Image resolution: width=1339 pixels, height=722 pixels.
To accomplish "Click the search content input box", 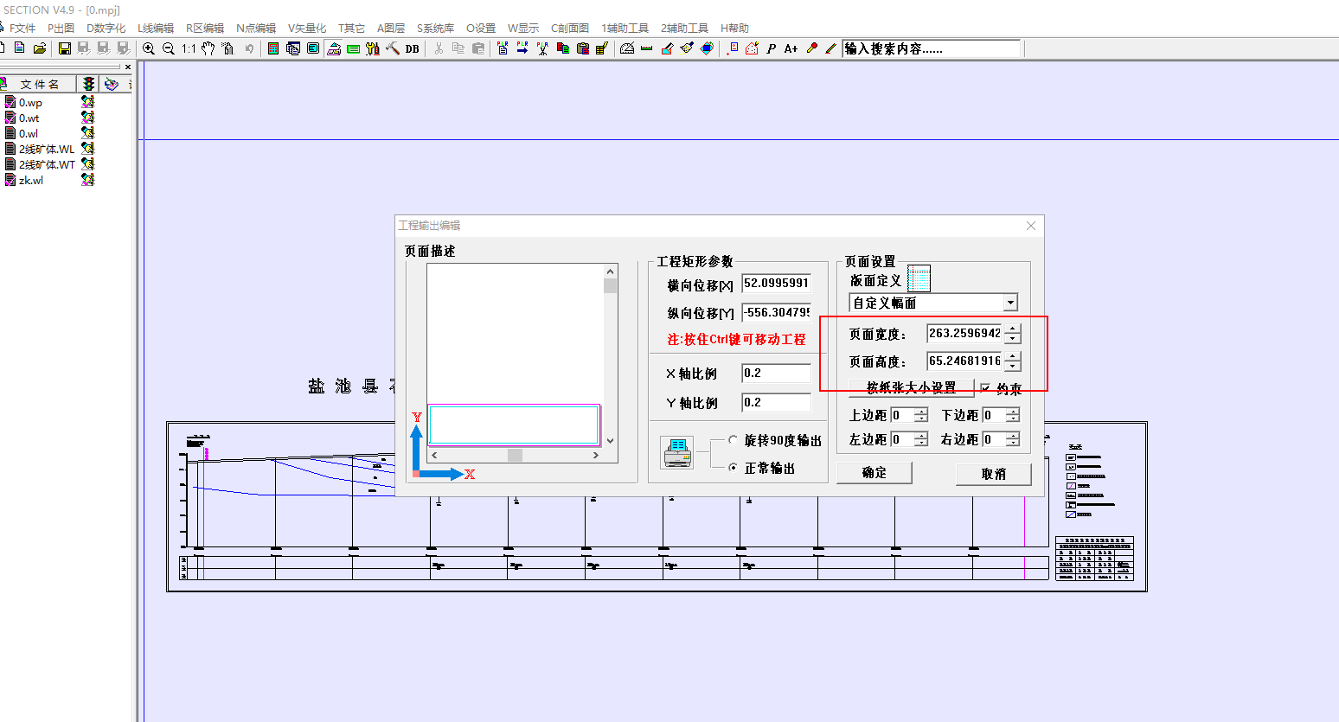I will pyautogui.click(x=932, y=48).
